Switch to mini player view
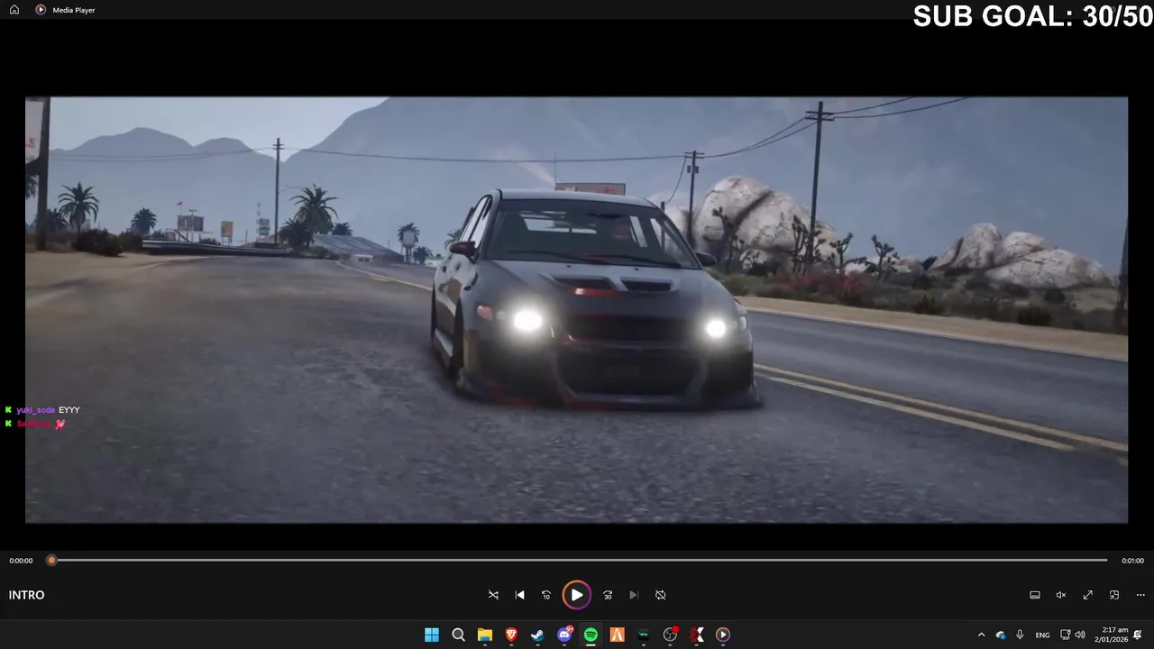 1114,595
